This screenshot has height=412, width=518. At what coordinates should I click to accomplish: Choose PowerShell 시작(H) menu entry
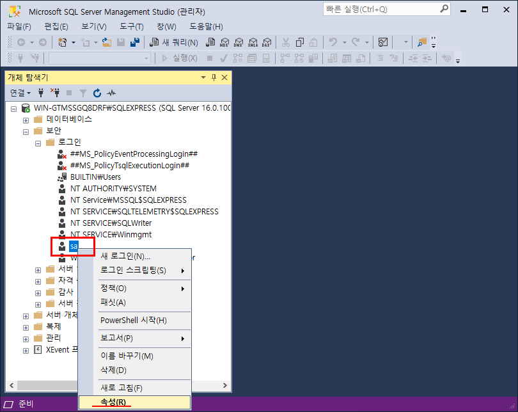[134, 321]
